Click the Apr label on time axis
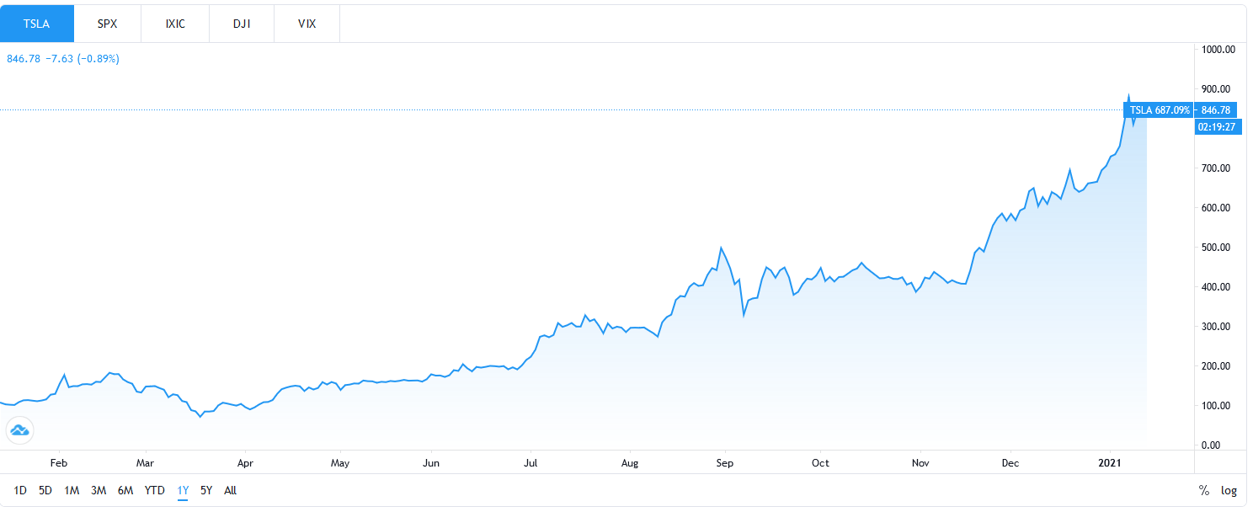The image size is (1253, 512). [x=245, y=463]
